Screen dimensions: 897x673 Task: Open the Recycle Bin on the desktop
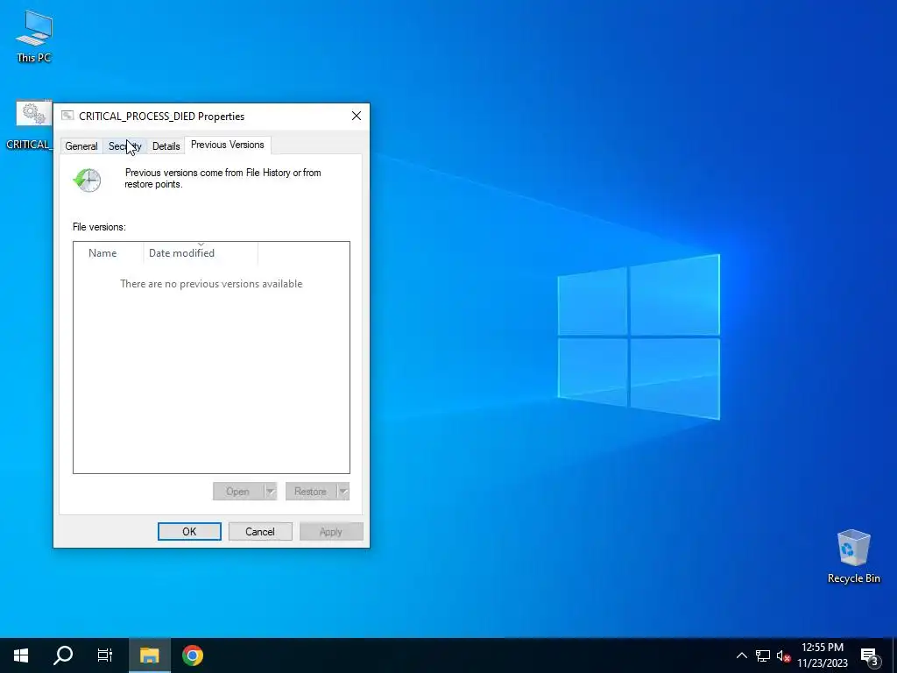[x=853, y=556]
